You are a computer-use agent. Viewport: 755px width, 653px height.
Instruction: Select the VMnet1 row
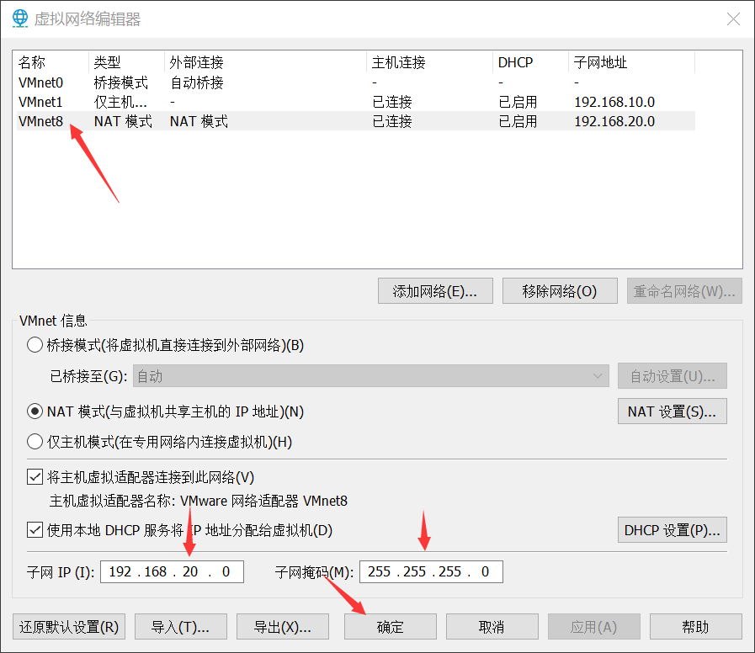[356, 102]
